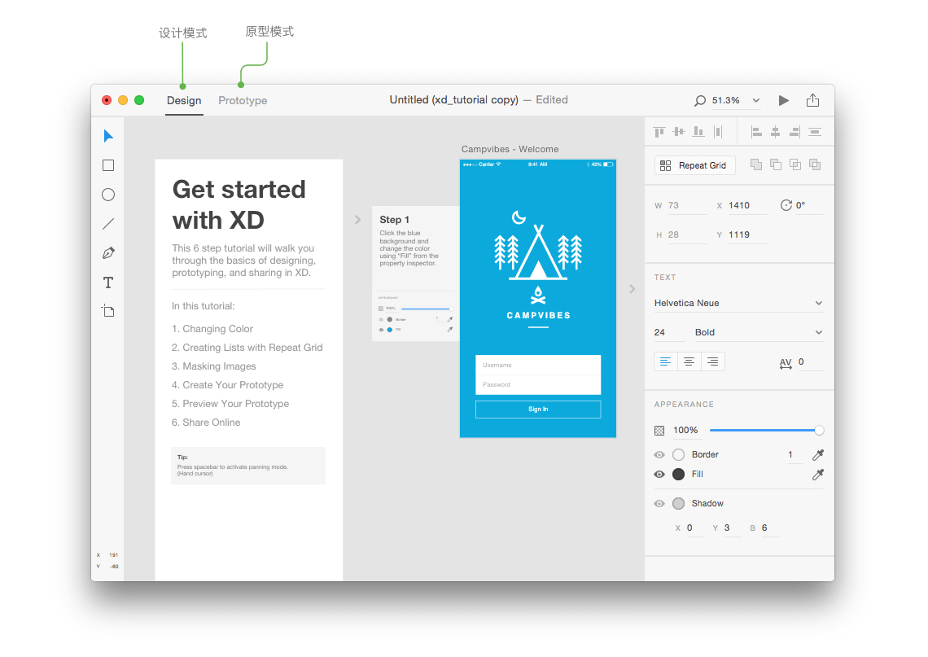Switch to the Prototype tab
Image resolution: width=928 pixels, height=657 pixels.
click(242, 101)
